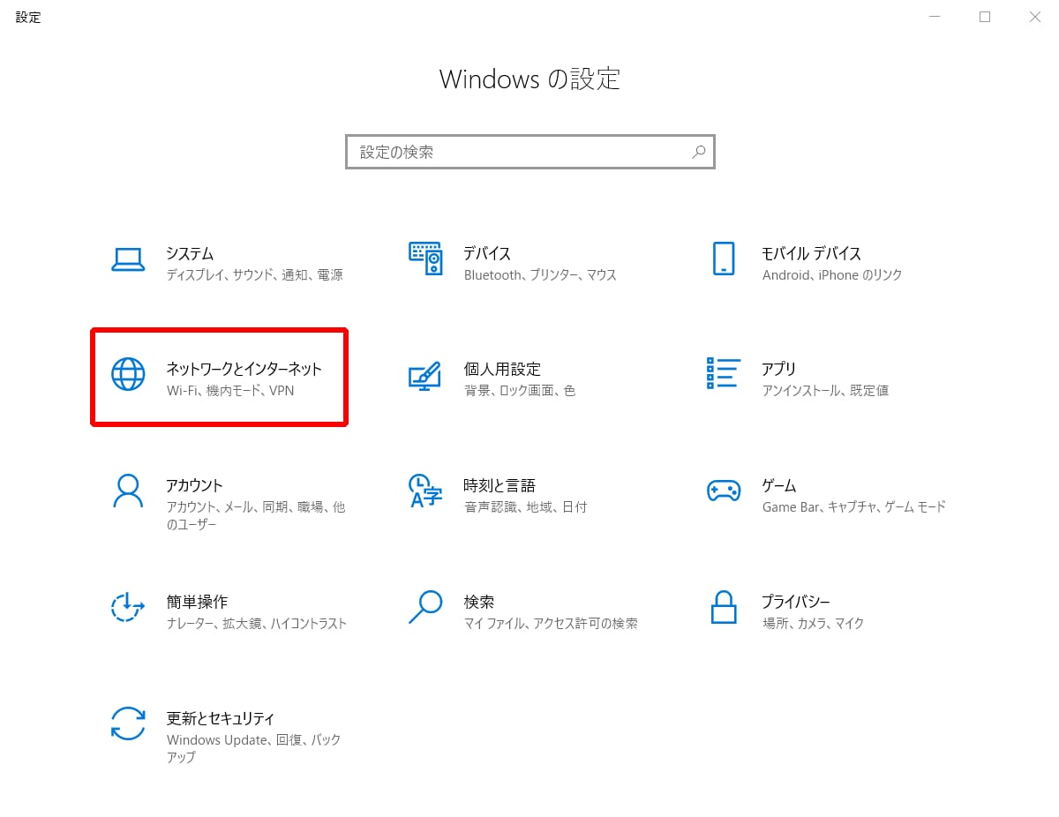The image size is (1059, 817).
Task: Click the magnifier icon in search box
Action: (699, 152)
